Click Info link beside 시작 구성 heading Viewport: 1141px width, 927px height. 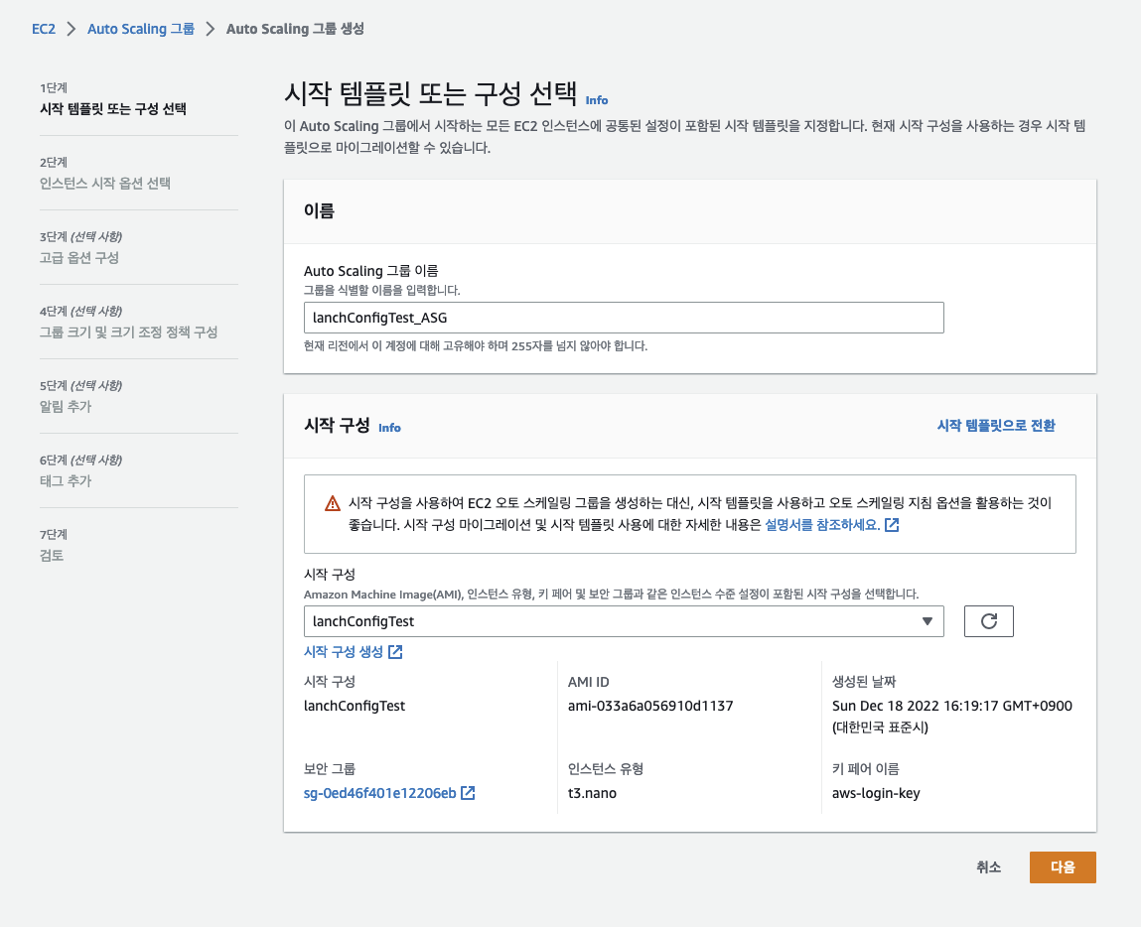tap(389, 428)
